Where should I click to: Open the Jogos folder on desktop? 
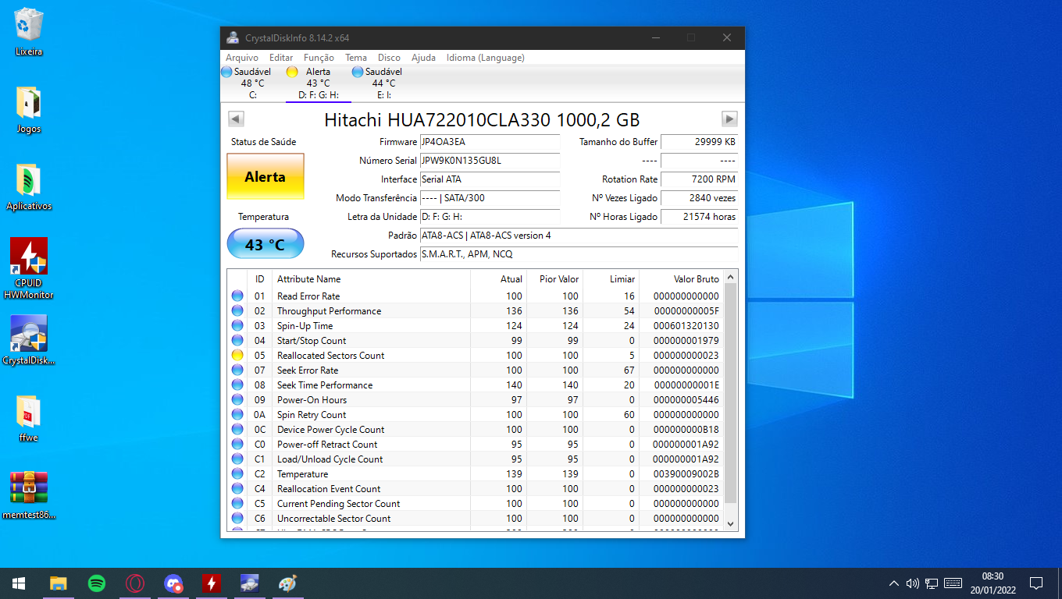[29, 110]
